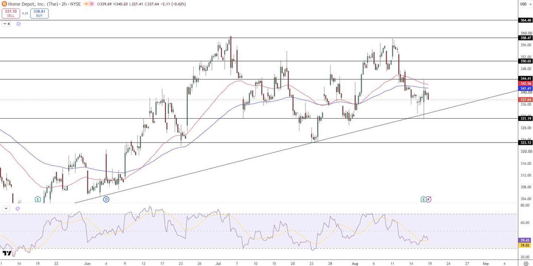Open chart settings gear icon
The width and height of the screenshot is (533, 266).
(x=526, y=264)
